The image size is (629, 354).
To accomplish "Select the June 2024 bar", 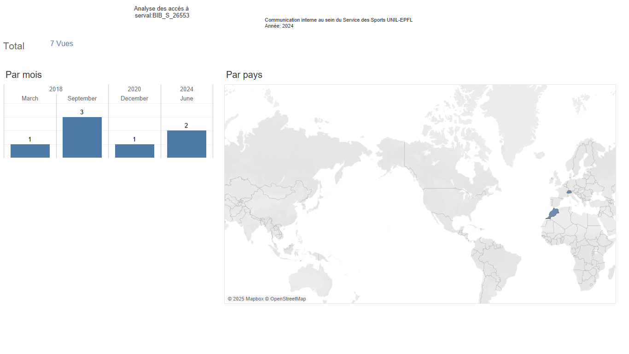I will pos(186,144).
